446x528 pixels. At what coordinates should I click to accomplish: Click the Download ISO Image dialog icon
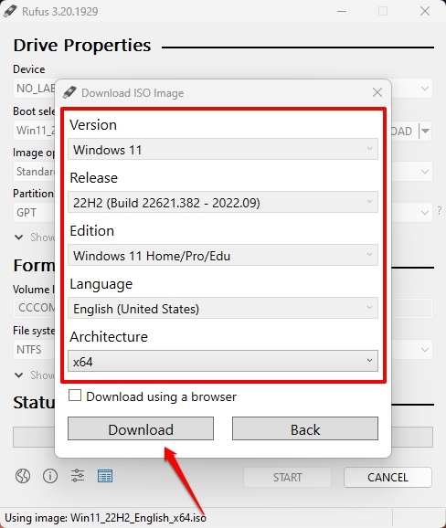(x=69, y=92)
